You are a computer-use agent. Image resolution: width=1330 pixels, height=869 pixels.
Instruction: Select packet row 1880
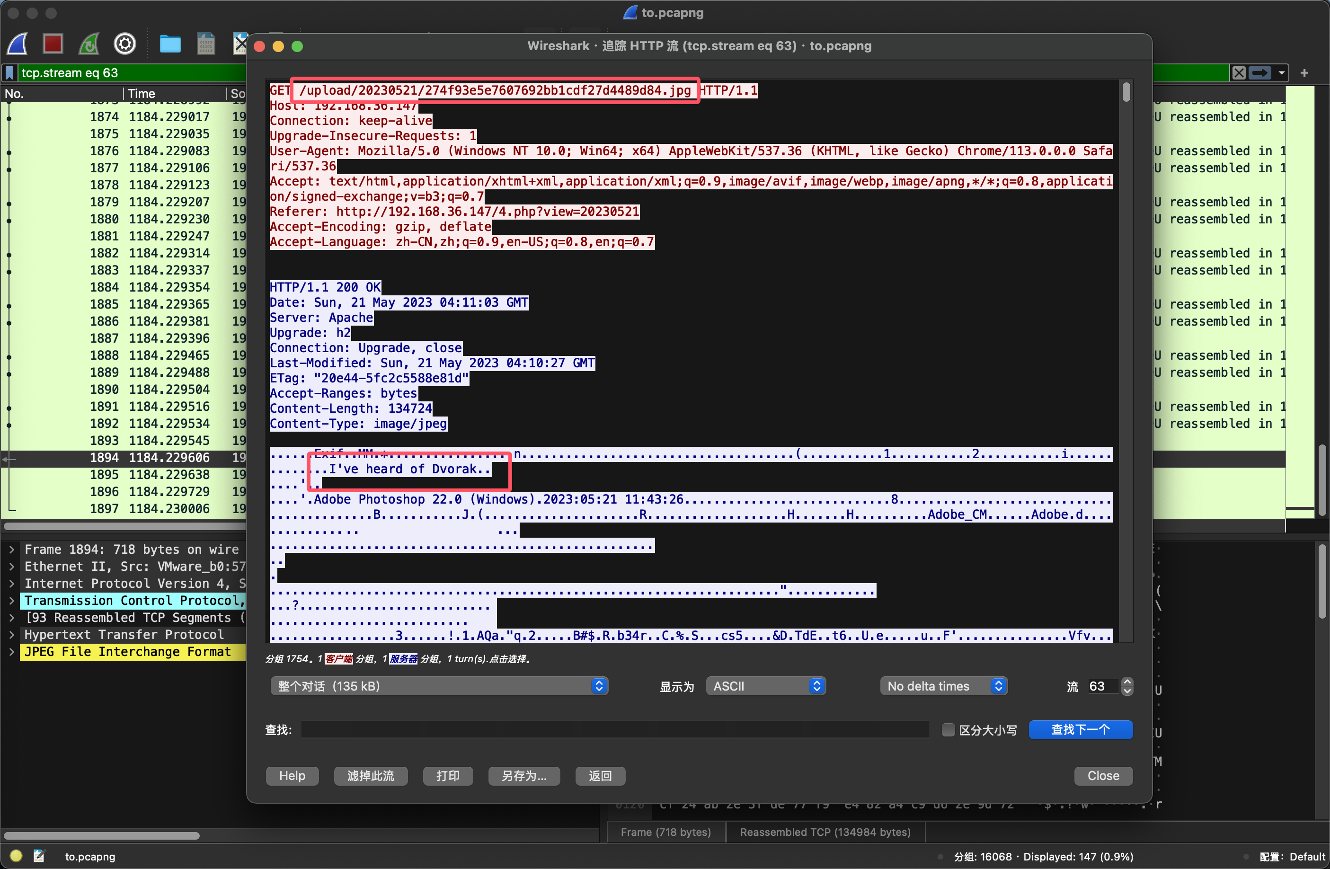point(123,219)
